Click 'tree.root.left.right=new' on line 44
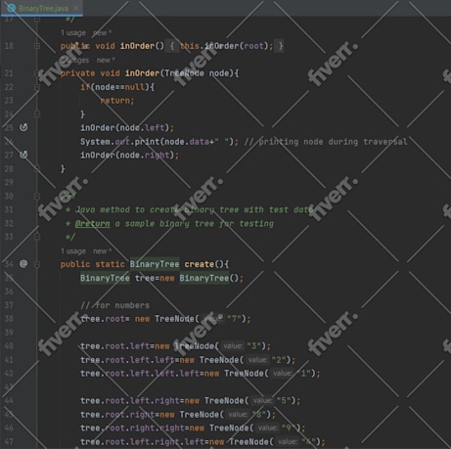The height and width of the screenshot is (449, 451). [140, 401]
